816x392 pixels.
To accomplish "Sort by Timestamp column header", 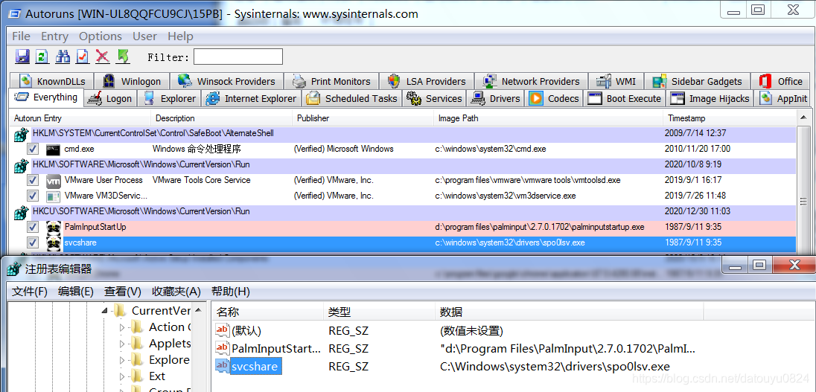I will [x=730, y=118].
